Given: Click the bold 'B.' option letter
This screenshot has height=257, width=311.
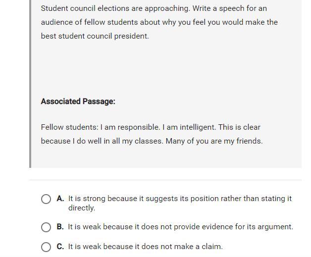Looking at the screenshot, I should click(x=60, y=227).
